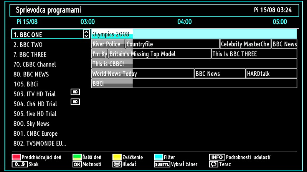307x172 pixels.
Task: Select channel 1. BBC ONE
Action: tap(51, 34)
